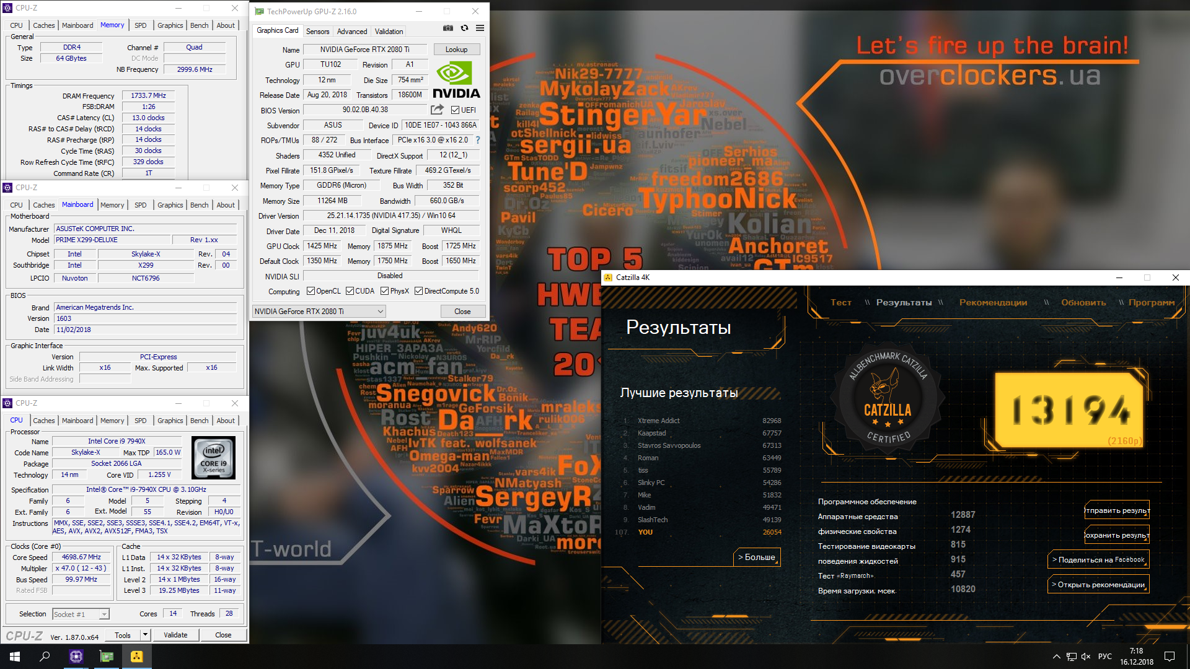Open the Обновить tab in Catzilla
Viewport: 1190px width, 669px height.
[1083, 302]
